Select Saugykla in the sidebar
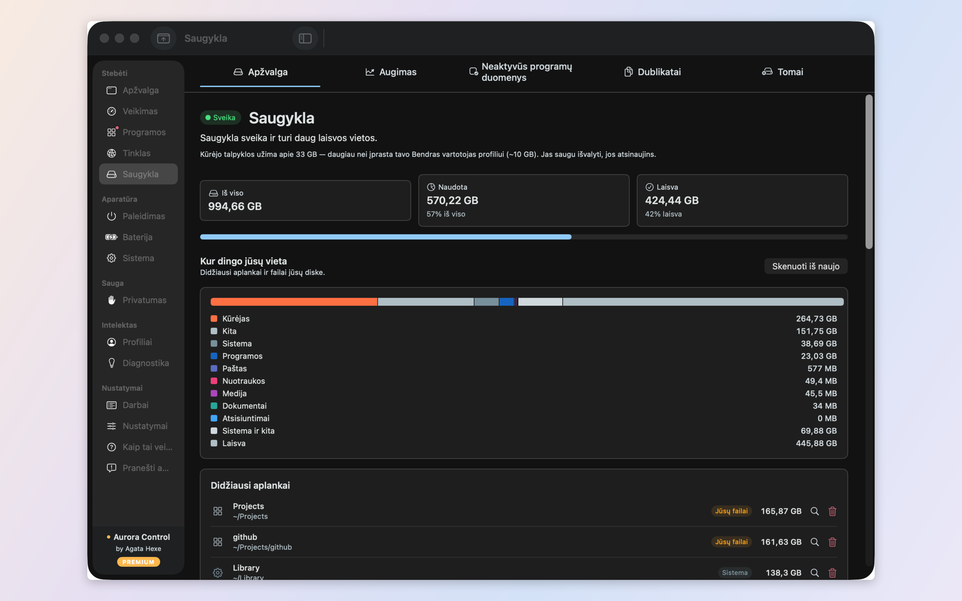This screenshot has width=962, height=601. [x=138, y=174]
